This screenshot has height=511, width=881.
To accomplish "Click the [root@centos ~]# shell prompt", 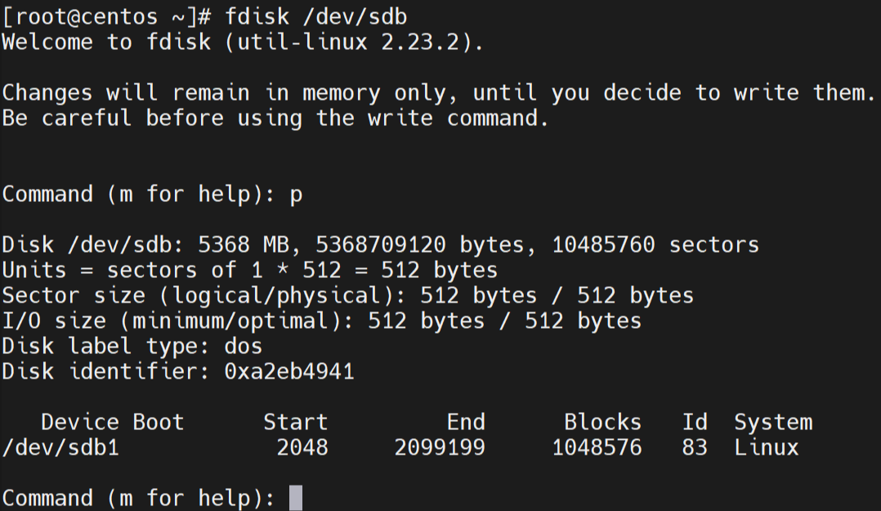I will tap(105, 16).
